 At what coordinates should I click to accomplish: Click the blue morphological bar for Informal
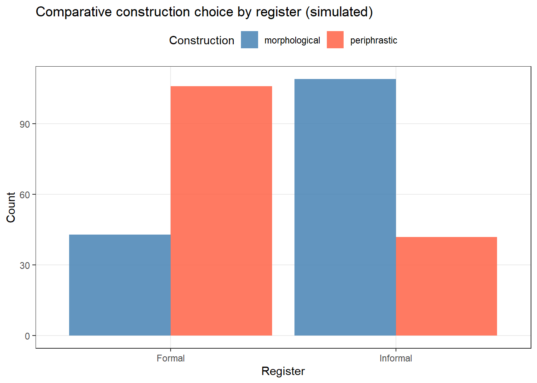point(345,207)
